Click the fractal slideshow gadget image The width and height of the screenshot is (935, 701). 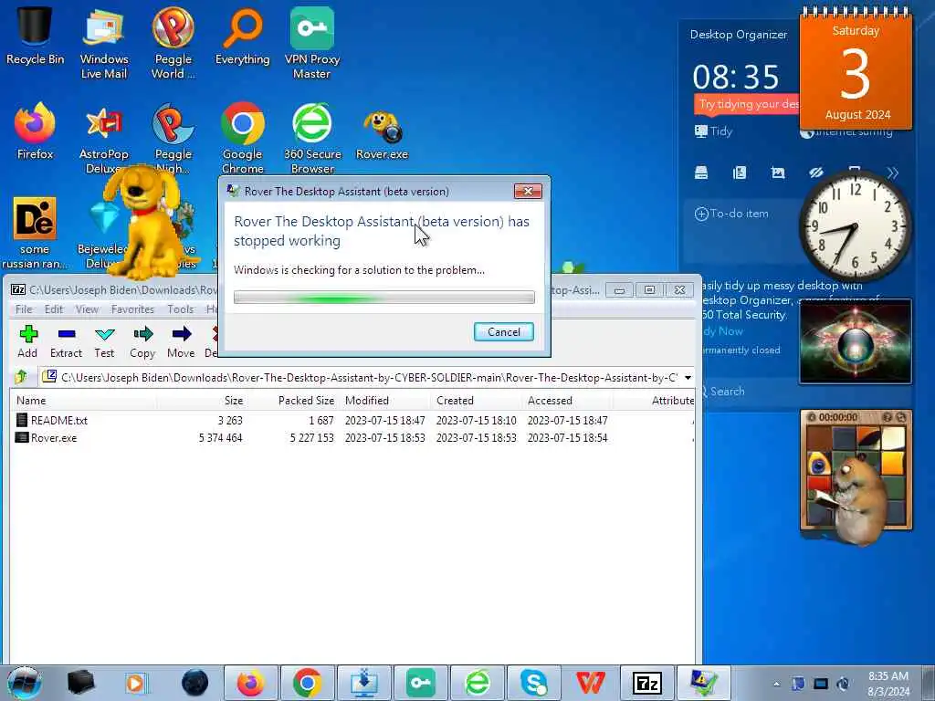[855, 341]
